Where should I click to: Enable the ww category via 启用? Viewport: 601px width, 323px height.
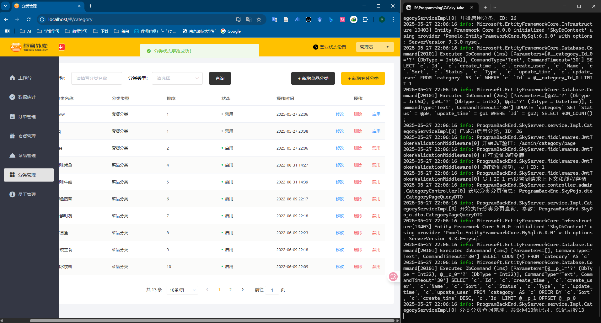[376, 114]
